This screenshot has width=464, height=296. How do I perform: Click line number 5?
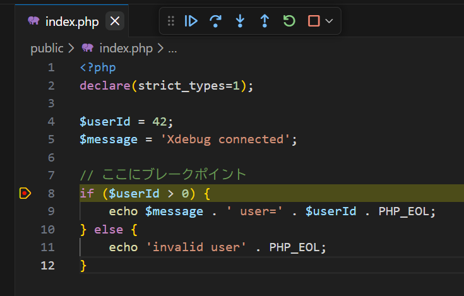(x=51, y=139)
